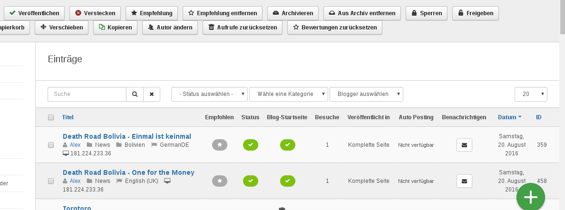Click the featured star for One for the Money
This screenshot has width=565, height=210.
coord(219,181)
